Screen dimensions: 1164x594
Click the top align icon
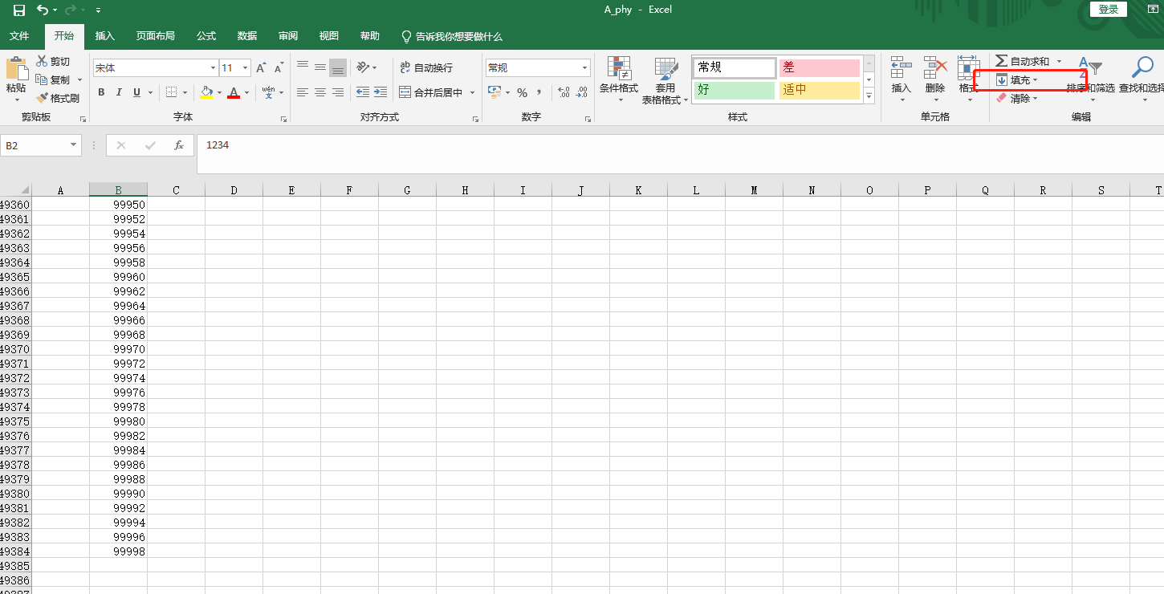pos(302,67)
